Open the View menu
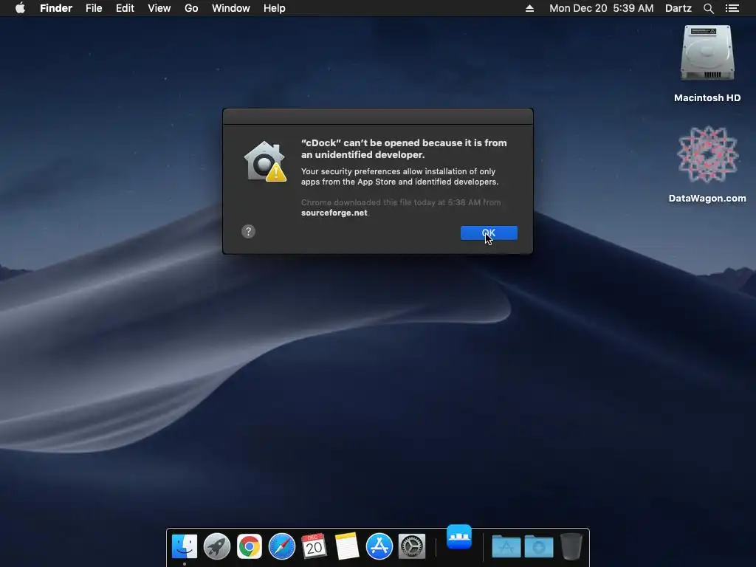This screenshot has height=567, width=756. click(159, 8)
